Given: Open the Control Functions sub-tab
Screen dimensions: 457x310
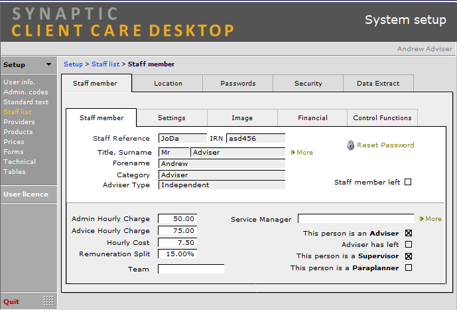Looking at the screenshot, I should coord(382,117).
